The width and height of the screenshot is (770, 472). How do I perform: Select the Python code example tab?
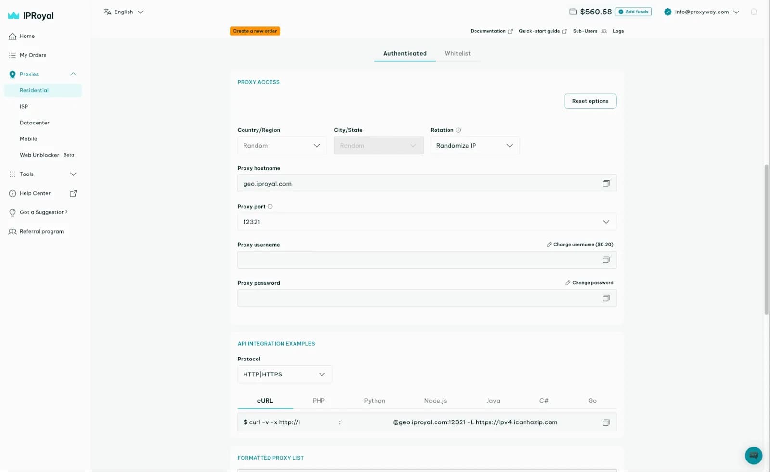(x=374, y=400)
